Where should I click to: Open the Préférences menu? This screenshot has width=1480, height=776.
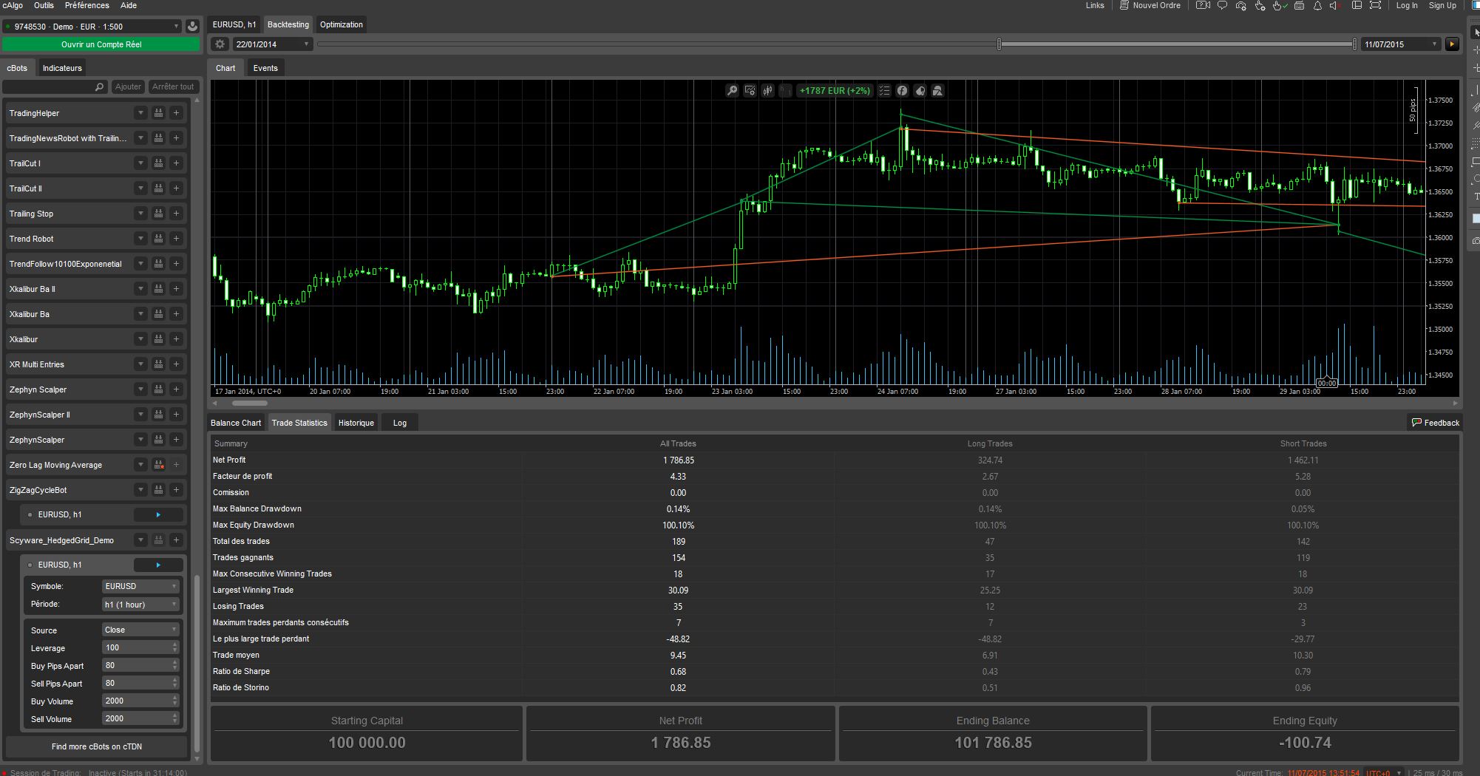tap(86, 5)
